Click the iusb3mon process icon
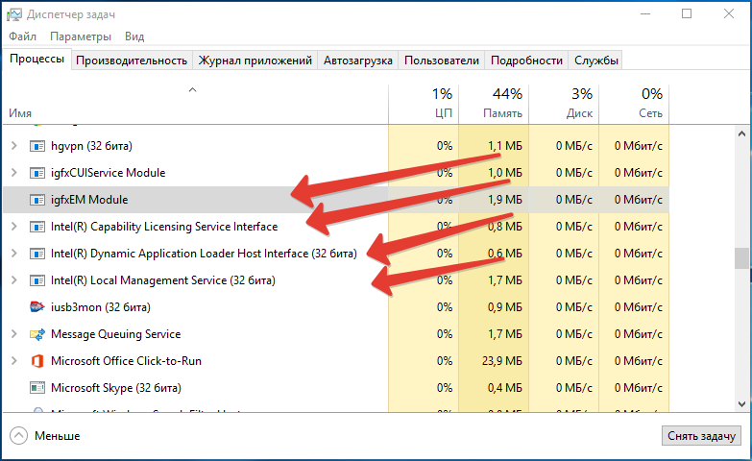752x461 pixels. click(36, 307)
